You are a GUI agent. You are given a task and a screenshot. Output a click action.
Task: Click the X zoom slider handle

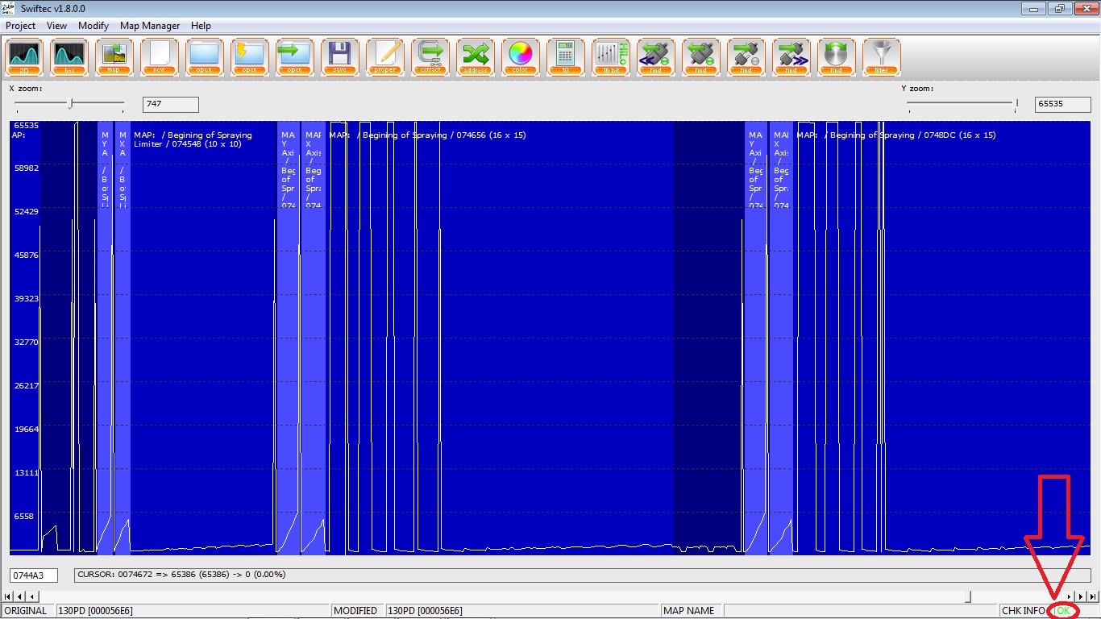pos(71,103)
